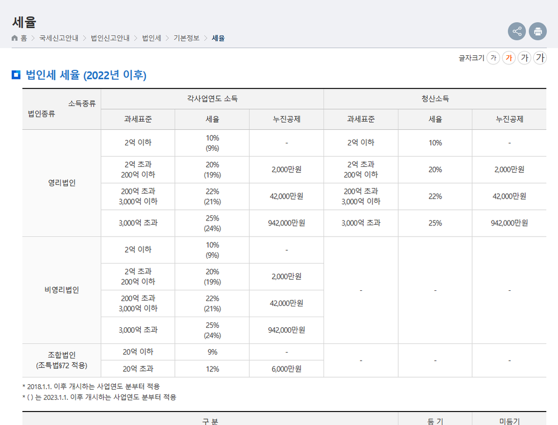Image resolution: width=558 pixels, height=425 pixels.
Task: Select the largest 가 font size button
Action: coord(540,58)
